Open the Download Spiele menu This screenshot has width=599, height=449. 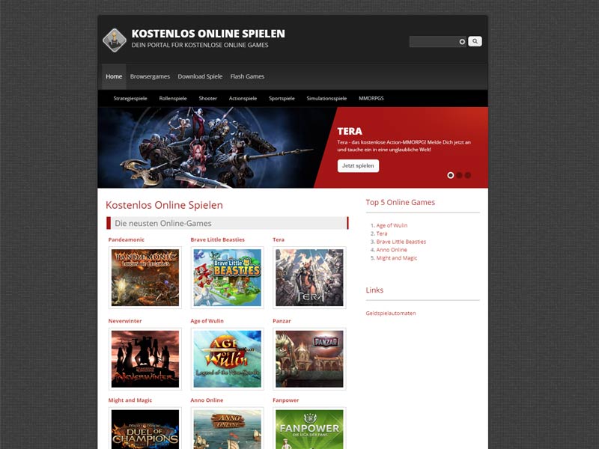pyautogui.click(x=200, y=76)
